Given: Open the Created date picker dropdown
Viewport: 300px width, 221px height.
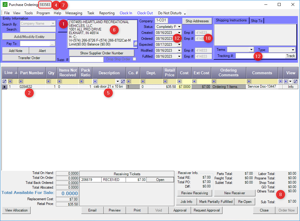Looking at the screenshot, I should 179,33.
